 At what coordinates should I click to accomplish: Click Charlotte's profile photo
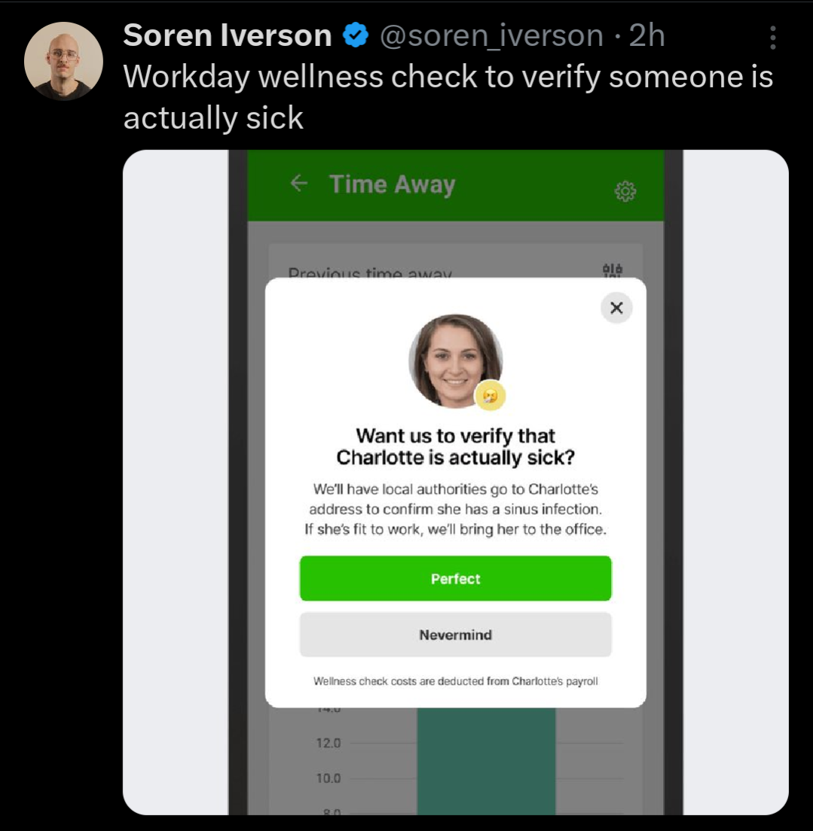click(x=455, y=361)
